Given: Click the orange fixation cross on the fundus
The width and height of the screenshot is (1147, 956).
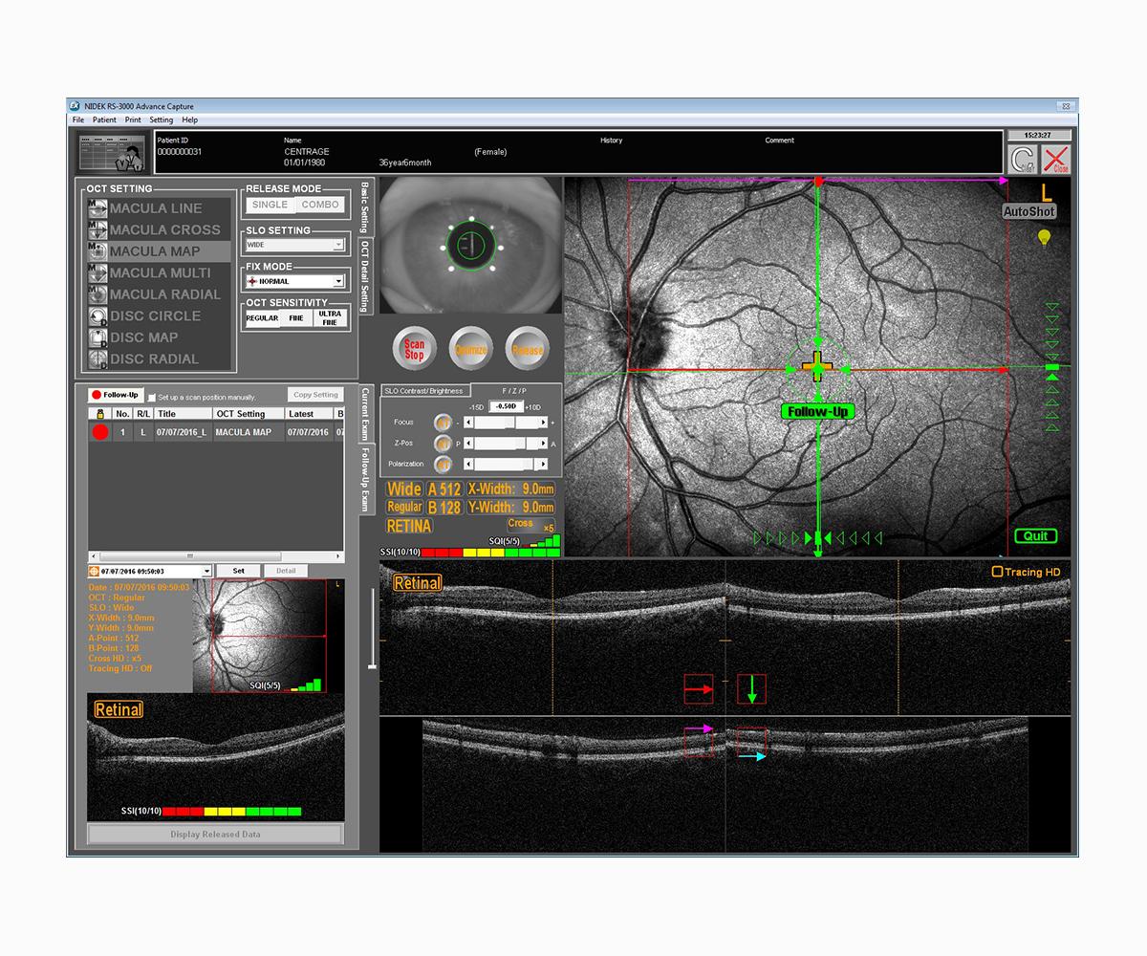Looking at the screenshot, I should coord(817,366).
